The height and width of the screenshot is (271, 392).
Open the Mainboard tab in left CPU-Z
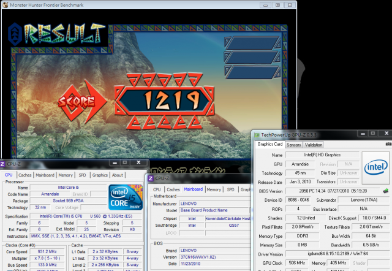tap(45, 175)
